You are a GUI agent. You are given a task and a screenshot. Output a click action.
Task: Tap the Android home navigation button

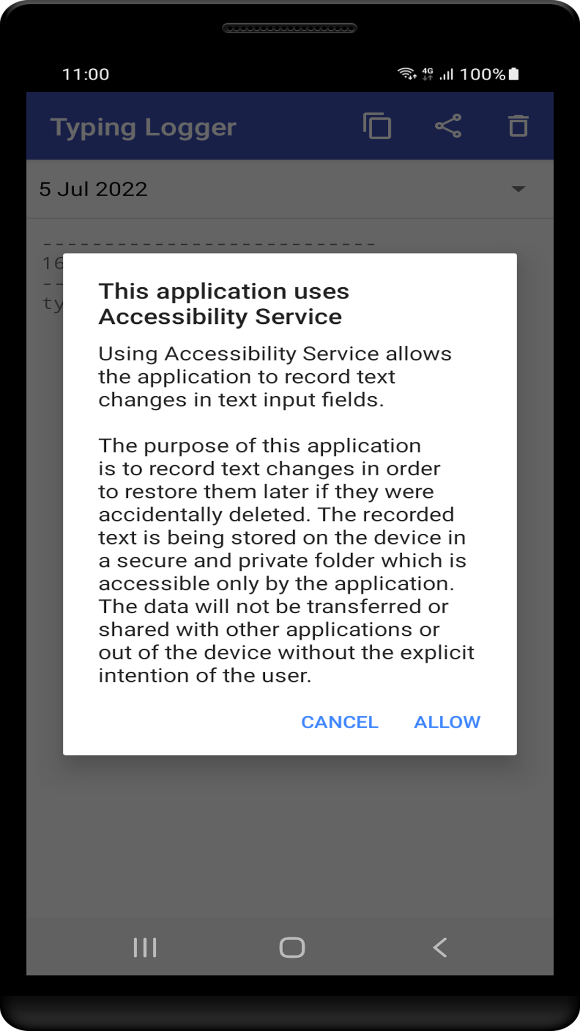tap(292, 947)
